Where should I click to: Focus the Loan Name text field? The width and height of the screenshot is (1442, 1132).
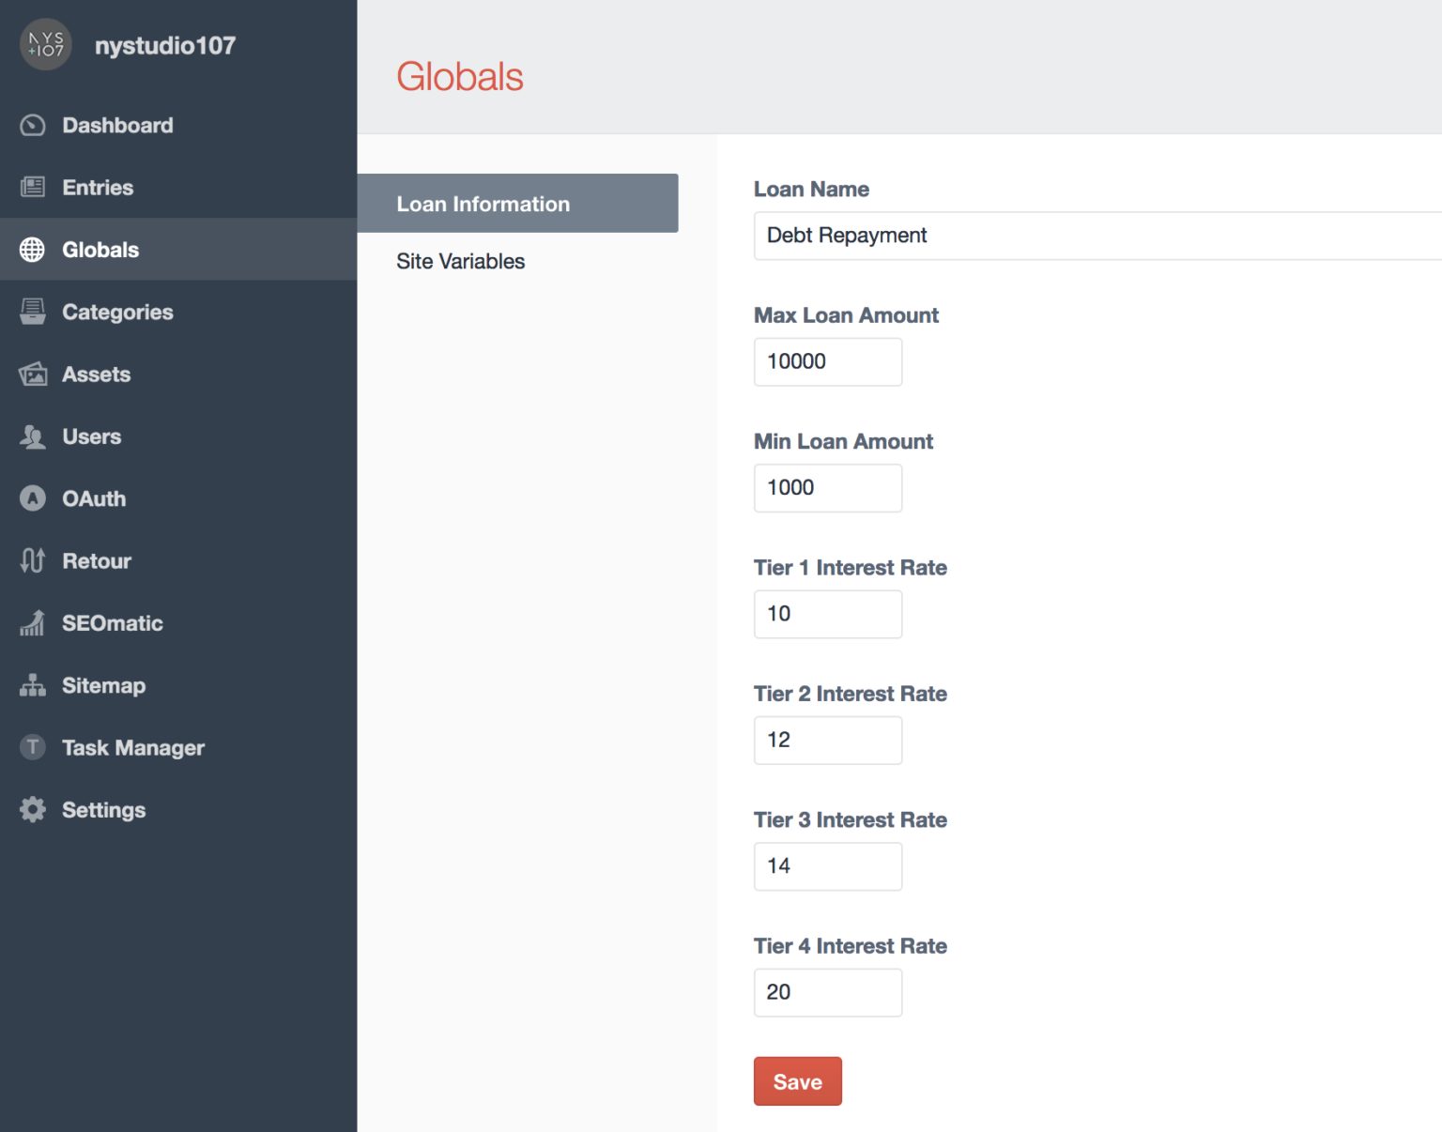coord(1097,236)
